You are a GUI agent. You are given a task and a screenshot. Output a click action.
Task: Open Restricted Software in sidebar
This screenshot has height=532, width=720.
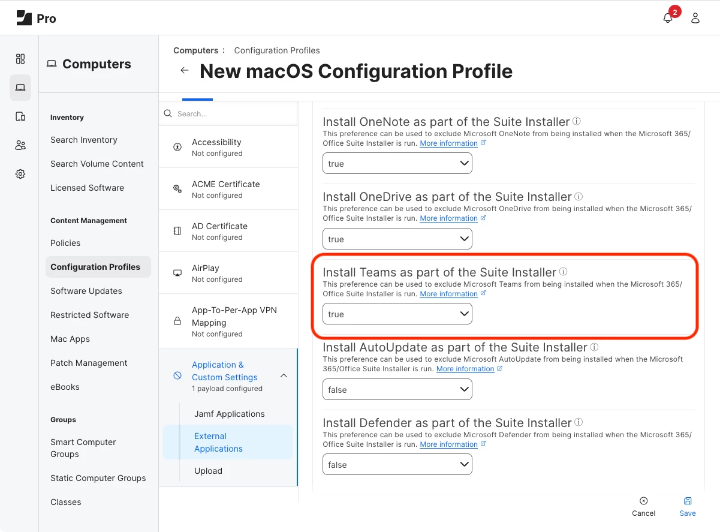pyautogui.click(x=90, y=315)
